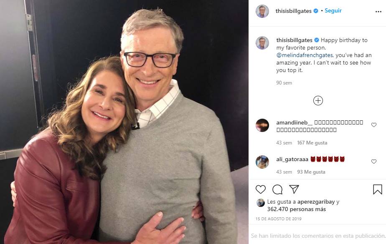Like ali_gatoraaa comment heart

(x=374, y=162)
